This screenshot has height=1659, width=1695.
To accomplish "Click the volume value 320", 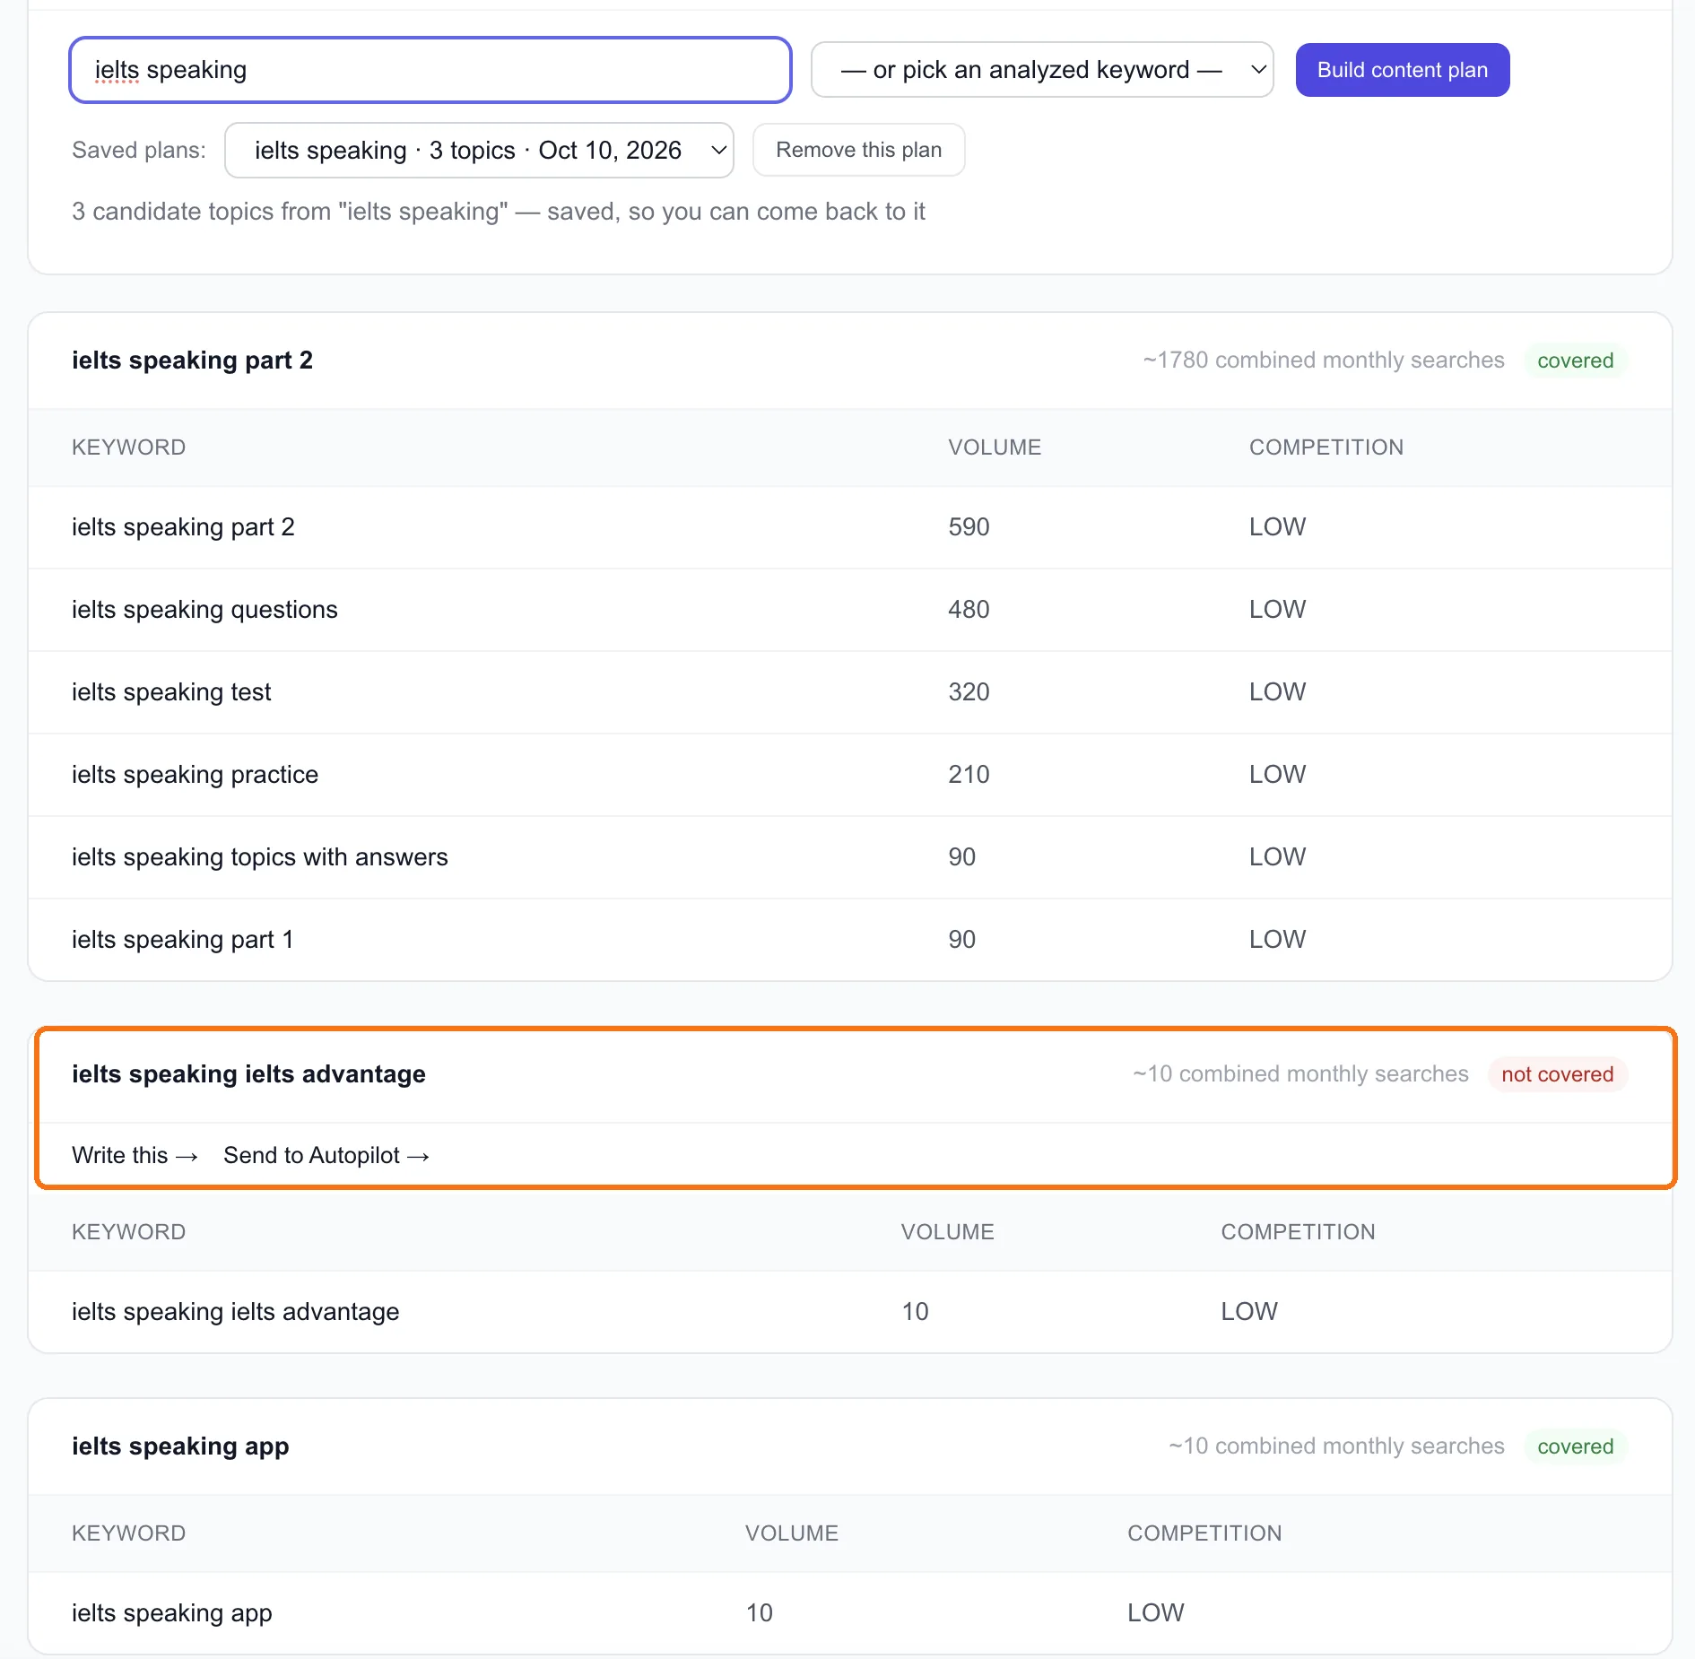I will 969,692.
